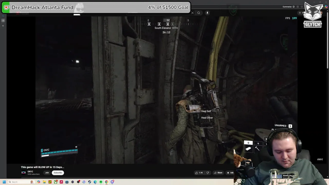Click the YouTube search magnifier icon
This screenshot has height=185, width=329.
tap(199, 13)
